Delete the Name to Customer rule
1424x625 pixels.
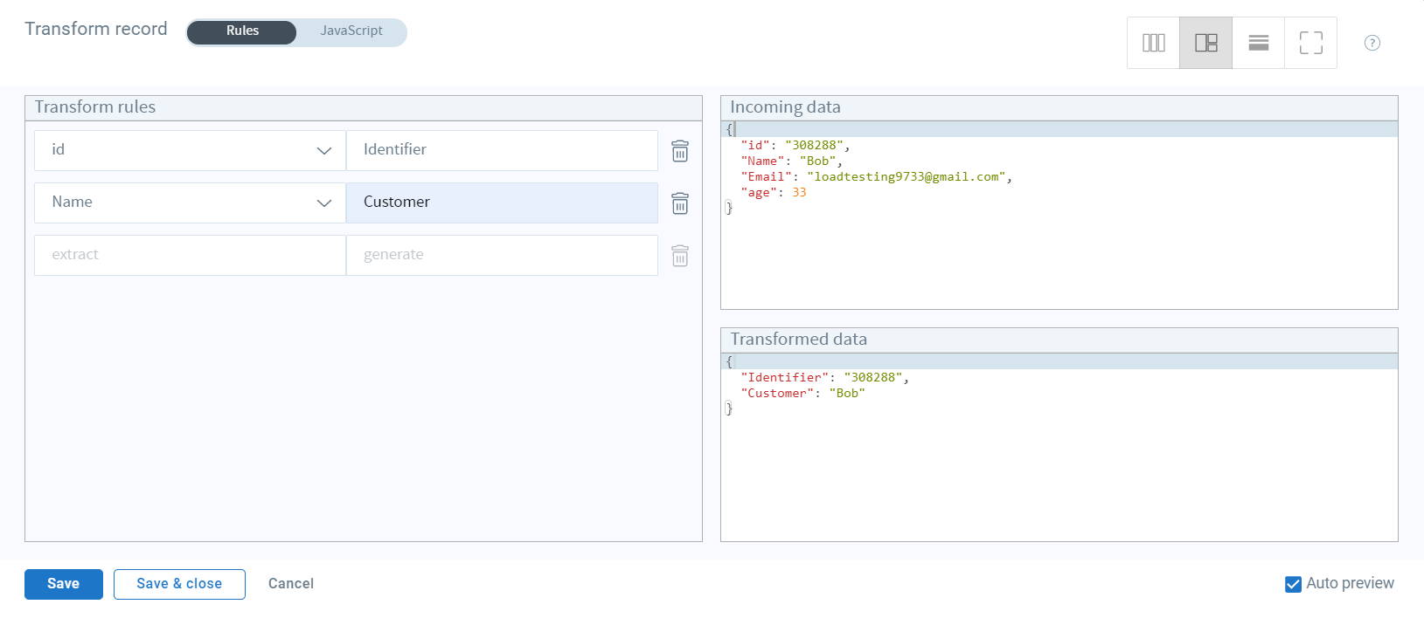[x=680, y=203]
